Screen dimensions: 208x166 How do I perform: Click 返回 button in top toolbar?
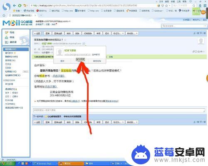tap(37, 33)
